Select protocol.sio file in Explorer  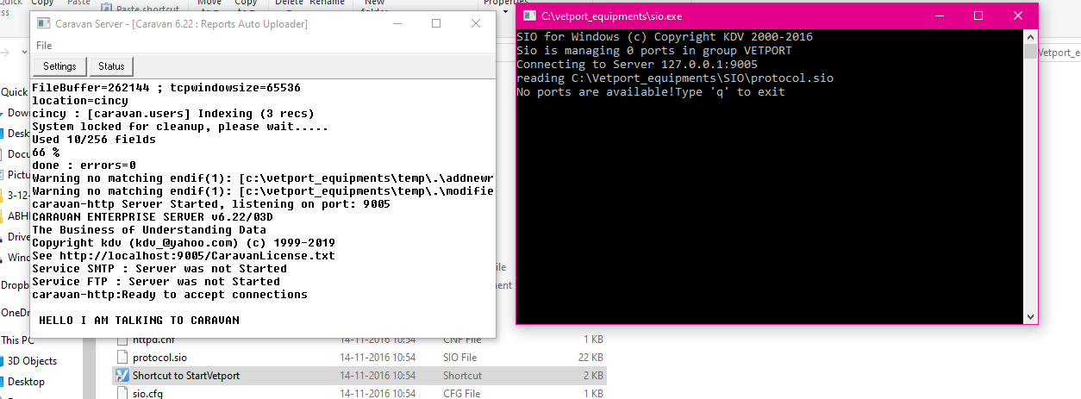[x=159, y=357]
